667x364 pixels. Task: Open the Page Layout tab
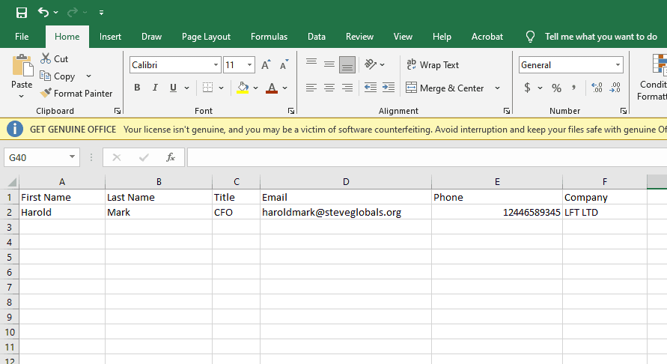206,37
